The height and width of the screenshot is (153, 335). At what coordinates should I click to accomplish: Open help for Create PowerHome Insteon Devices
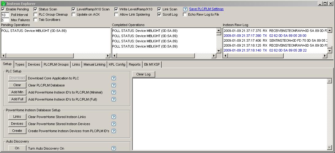[x=114, y=131]
